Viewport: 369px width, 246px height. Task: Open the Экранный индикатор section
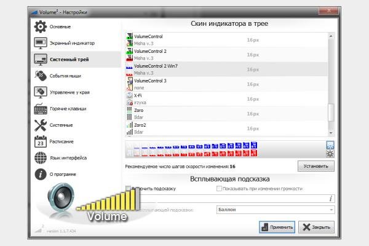tap(72, 43)
